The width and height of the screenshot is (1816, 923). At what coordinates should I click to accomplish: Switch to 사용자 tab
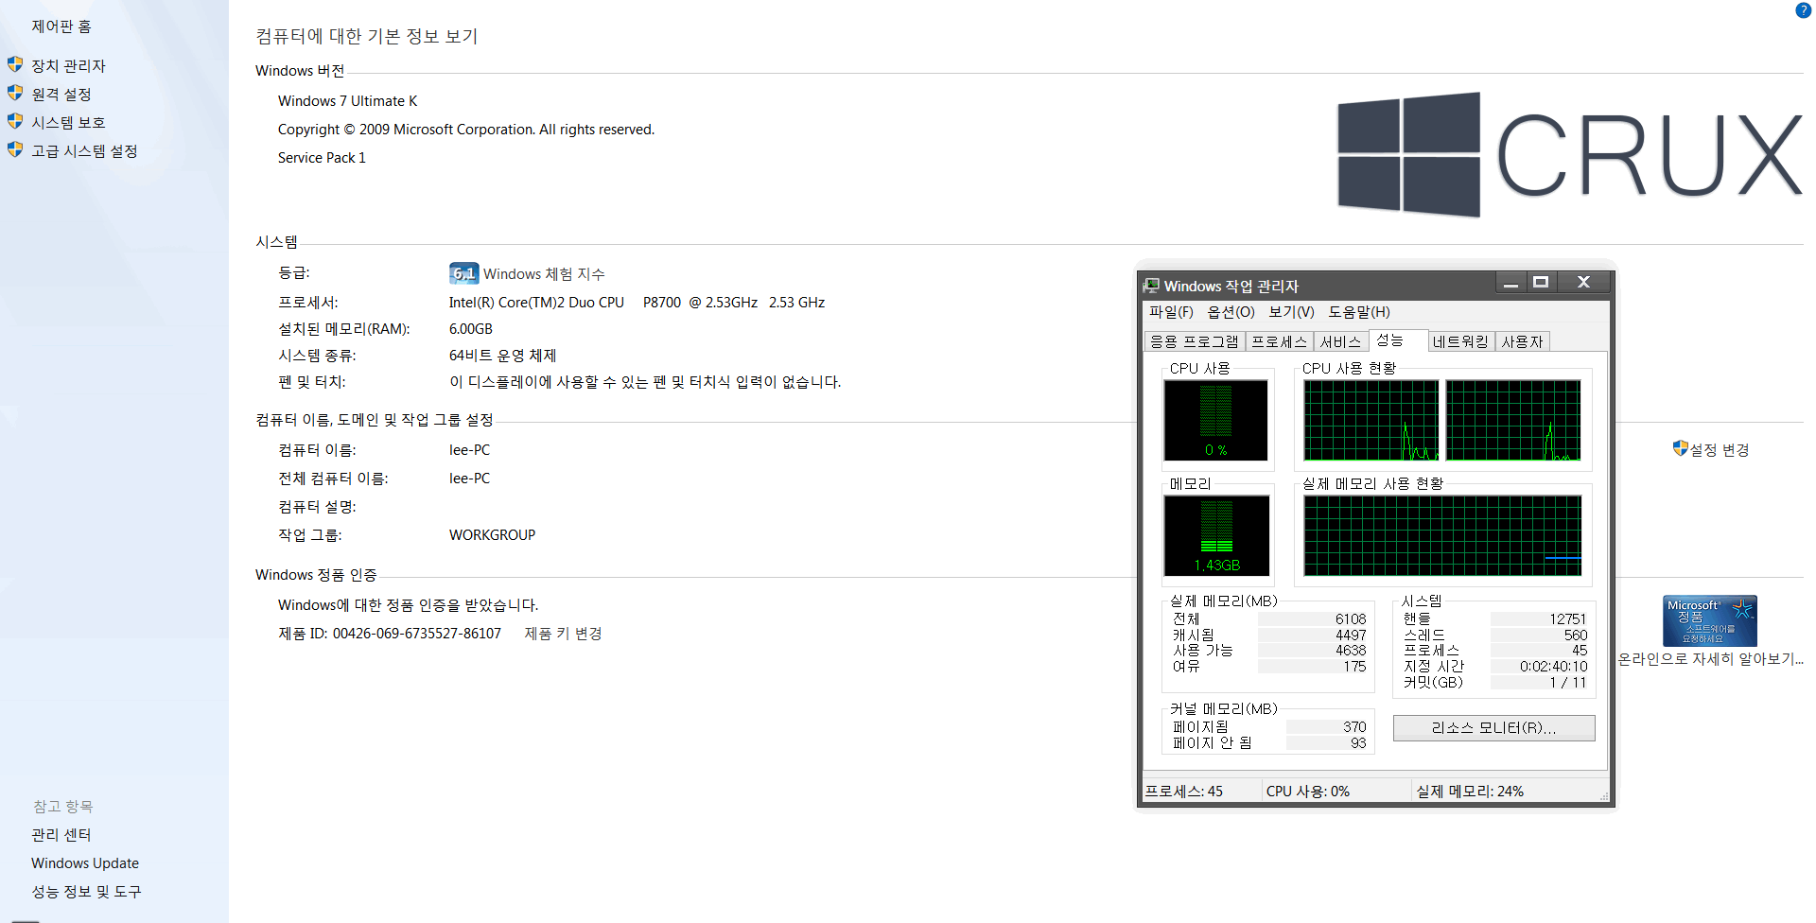pos(1522,341)
